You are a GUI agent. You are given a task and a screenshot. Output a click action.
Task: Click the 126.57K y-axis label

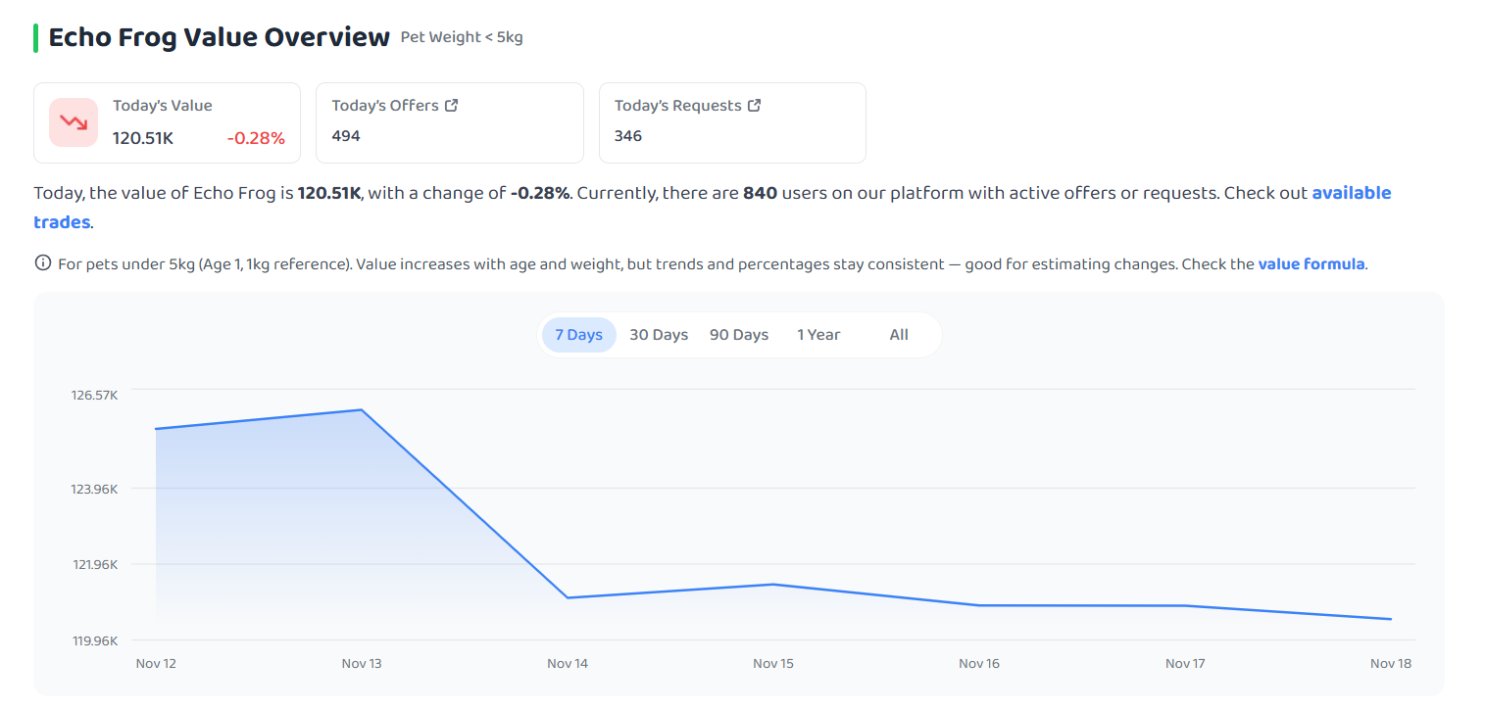click(x=94, y=395)
